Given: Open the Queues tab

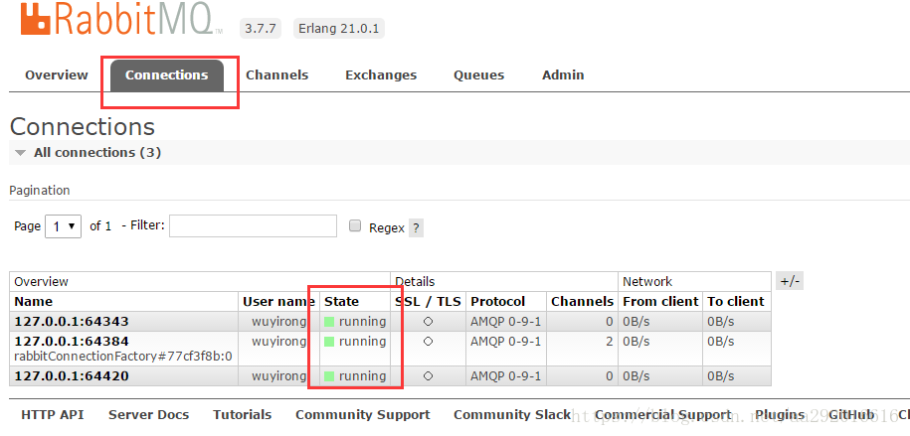Looking at the screenshot, I should coord(478,75).
